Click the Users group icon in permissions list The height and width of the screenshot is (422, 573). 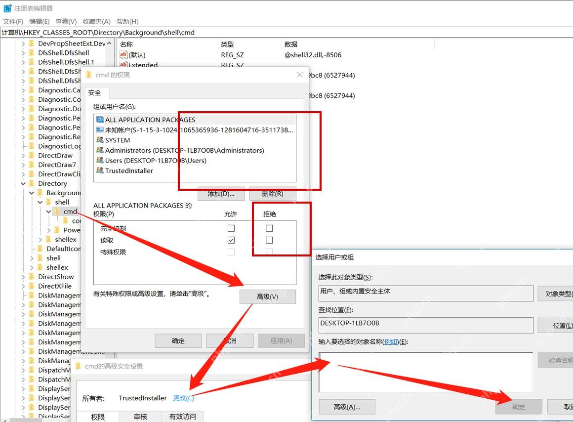(x=100, y=160)
